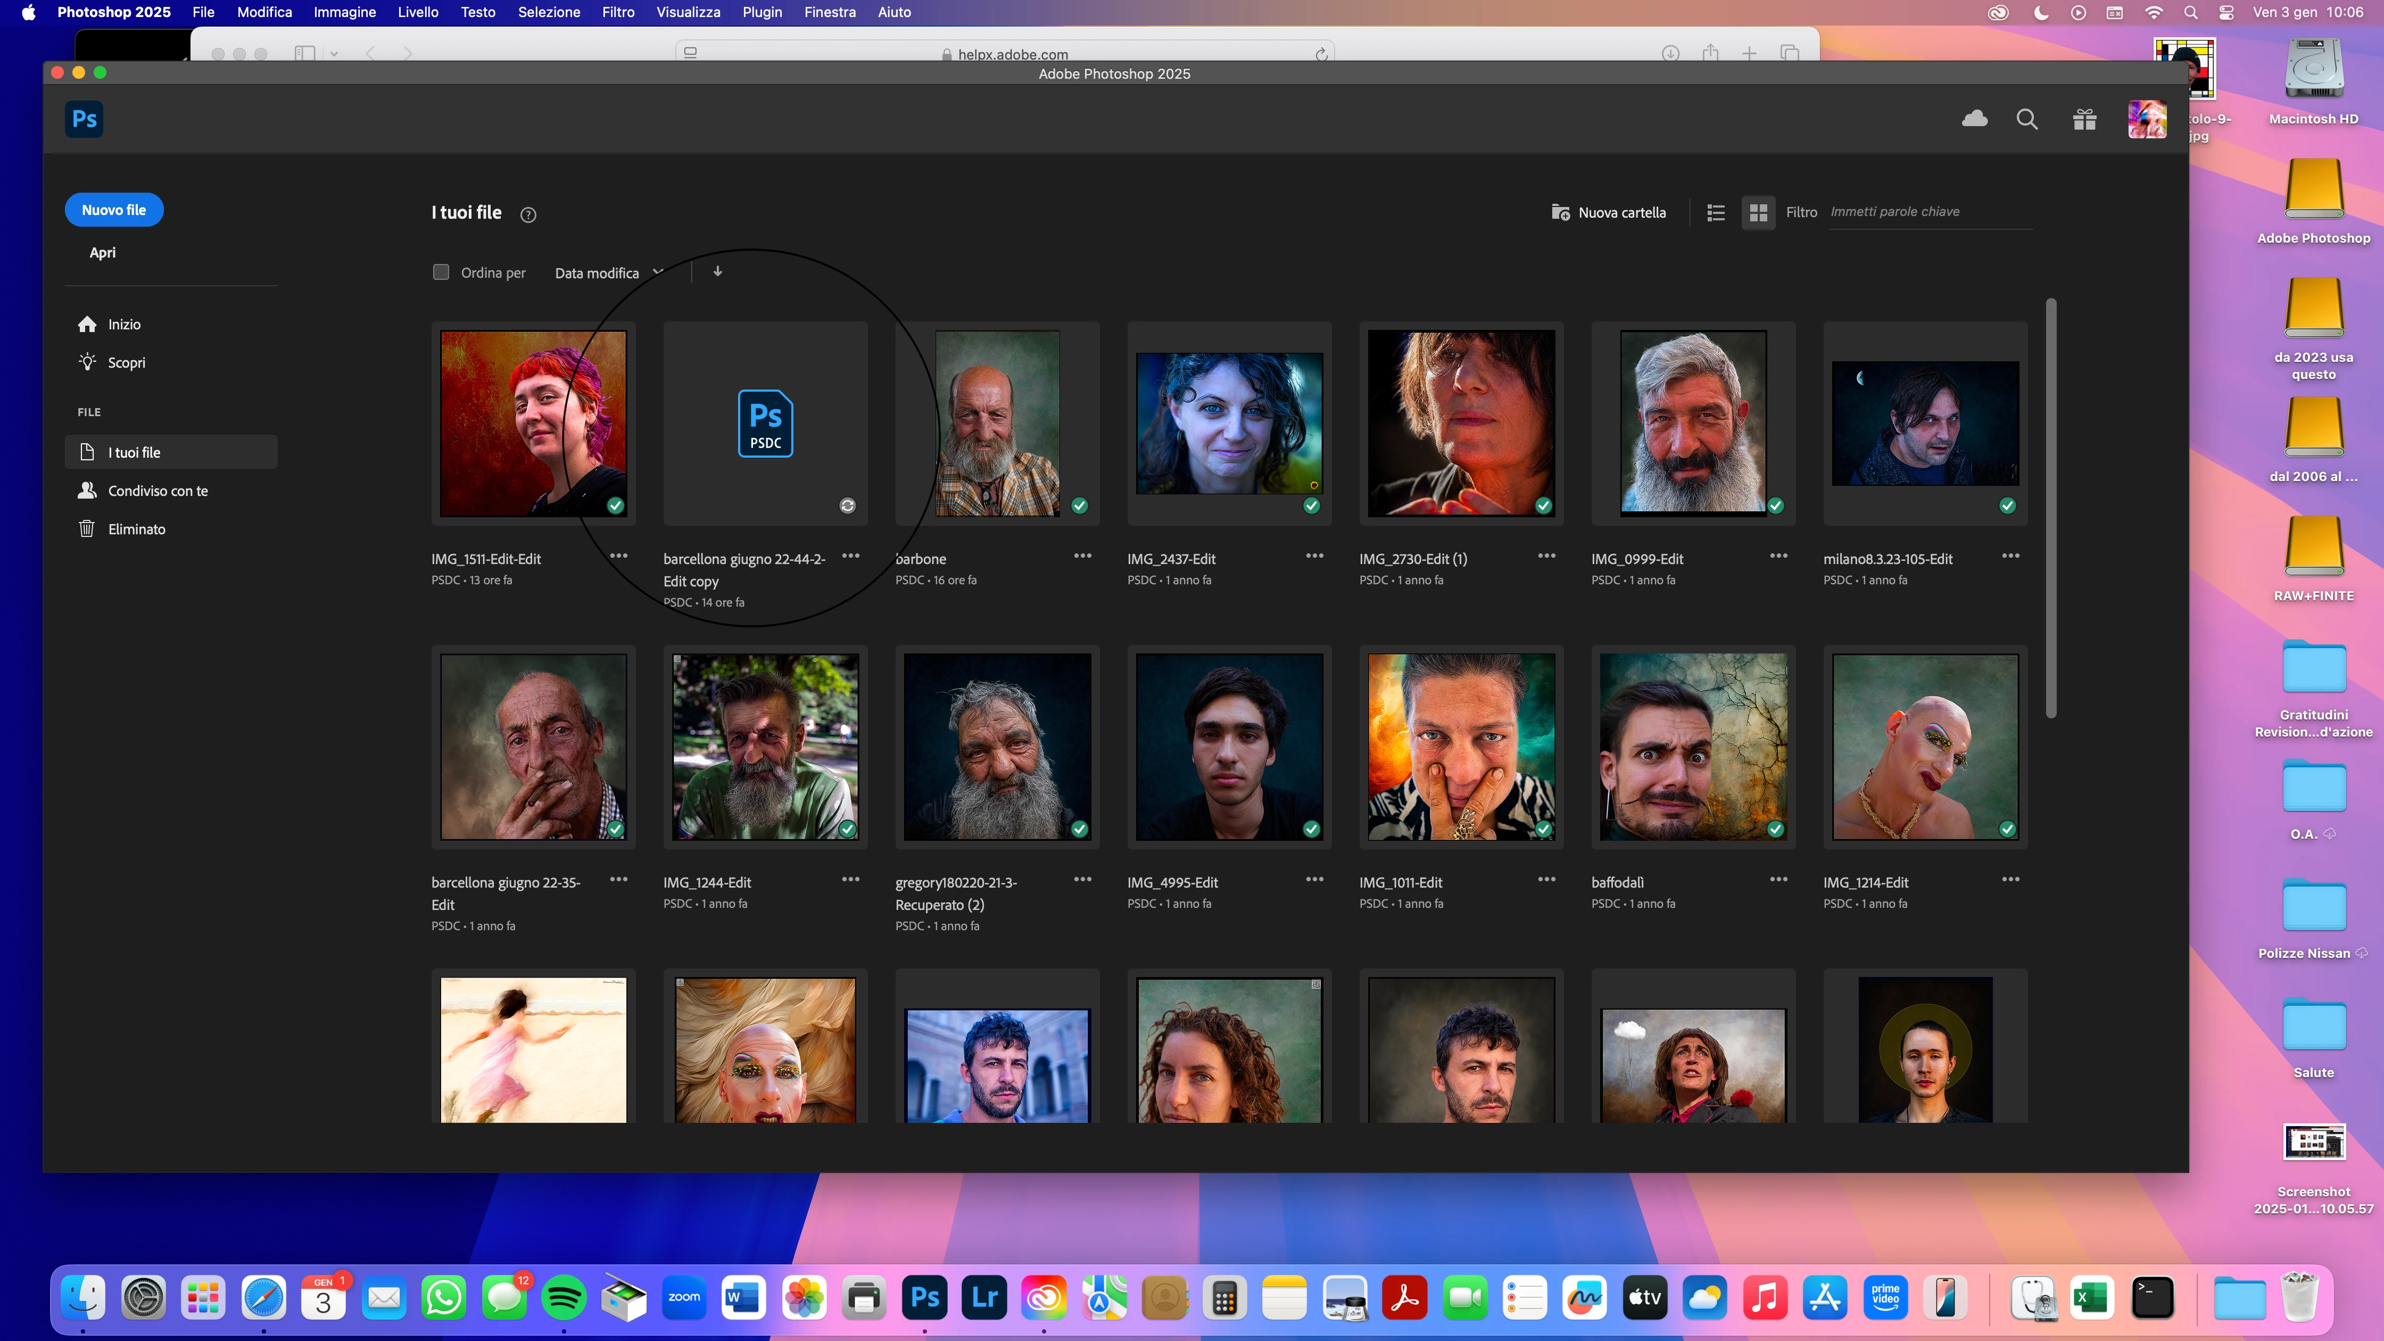Viewport: 2384px width, 1341px height.
Task: Click the file list vertical scrollbar
Action: point(2051,507)
